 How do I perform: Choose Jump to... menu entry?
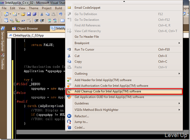(124, 122)
